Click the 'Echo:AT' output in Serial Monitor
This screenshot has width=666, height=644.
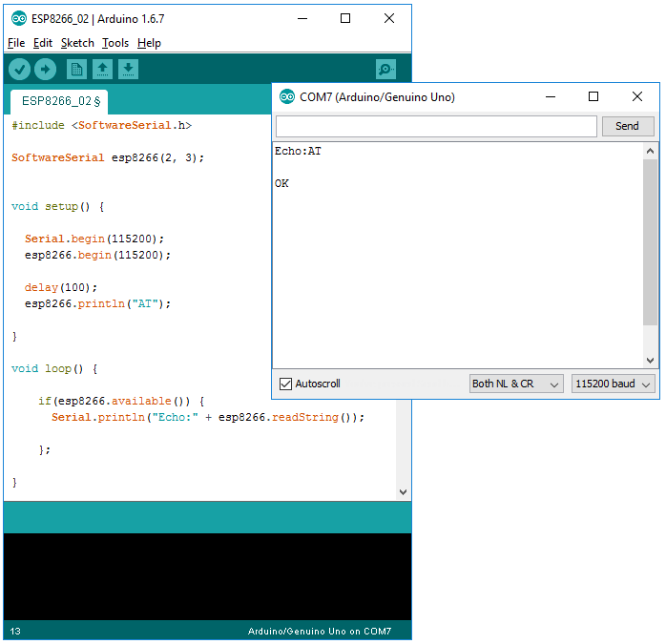coord(298,152)
